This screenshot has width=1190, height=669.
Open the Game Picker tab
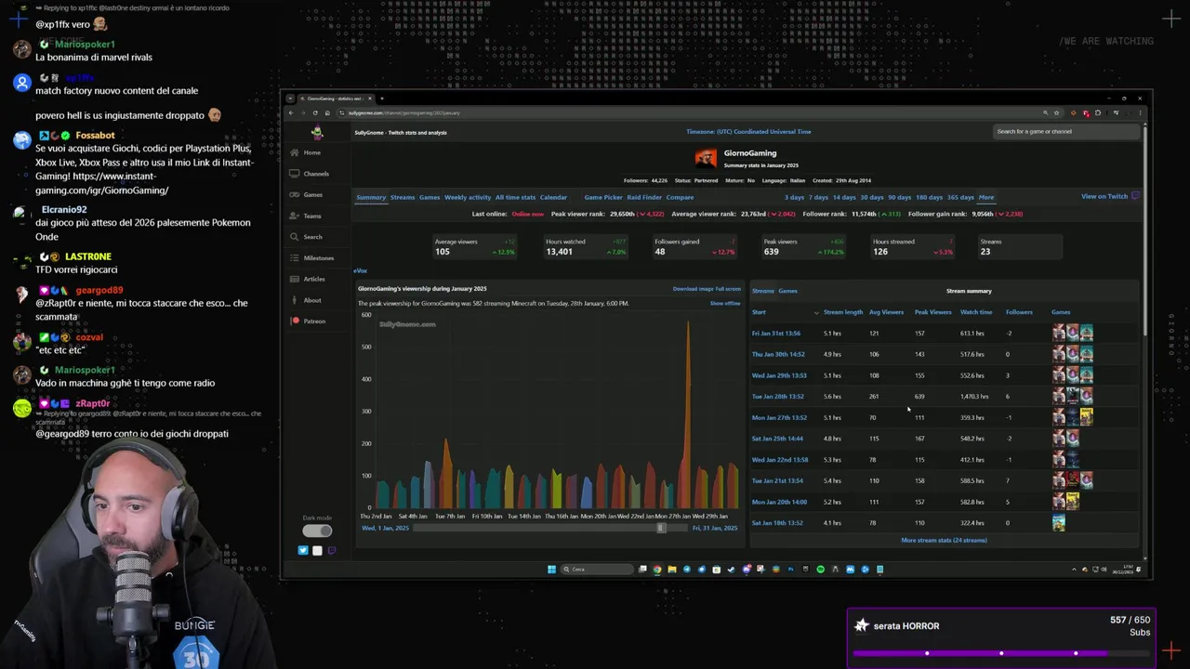pos(603,197)
